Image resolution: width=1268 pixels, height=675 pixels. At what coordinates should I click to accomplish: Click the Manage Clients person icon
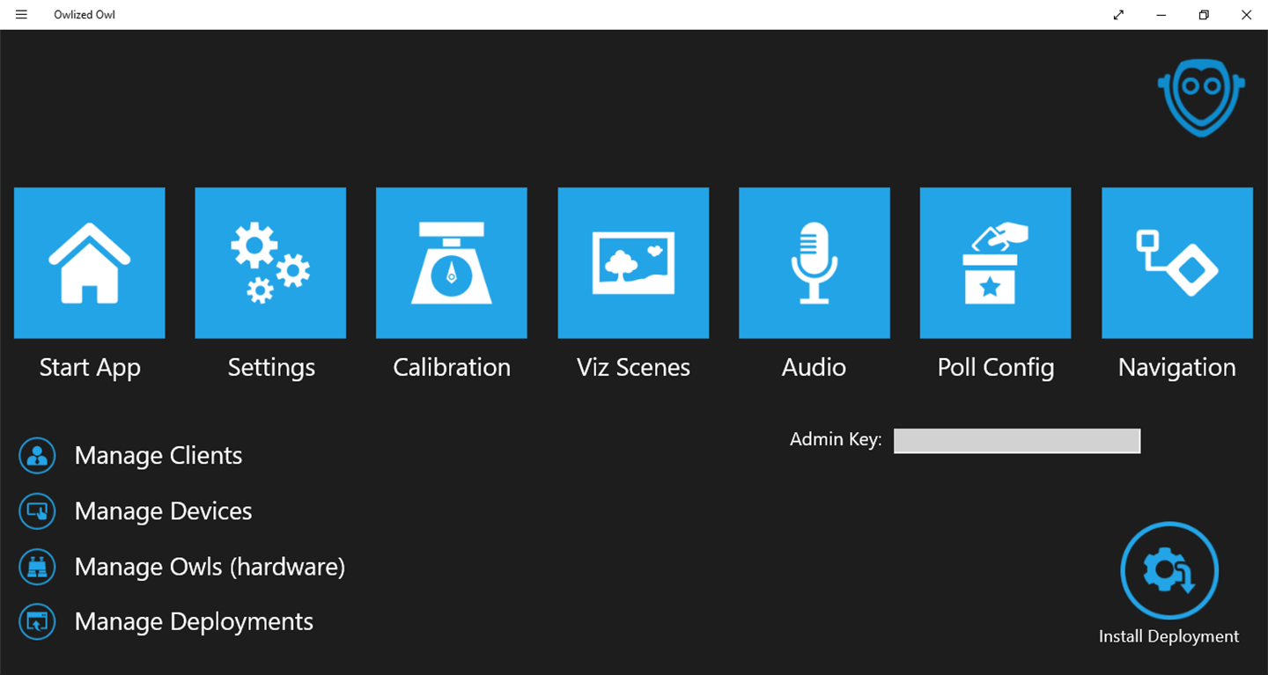click(37, 456)
